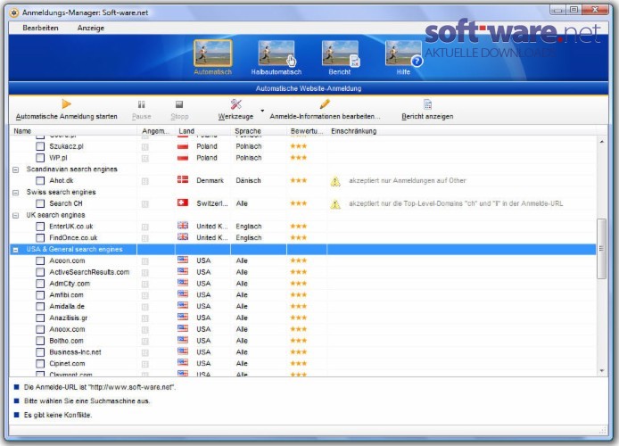Select the Anoox.com row text

(x=67, y=329)
